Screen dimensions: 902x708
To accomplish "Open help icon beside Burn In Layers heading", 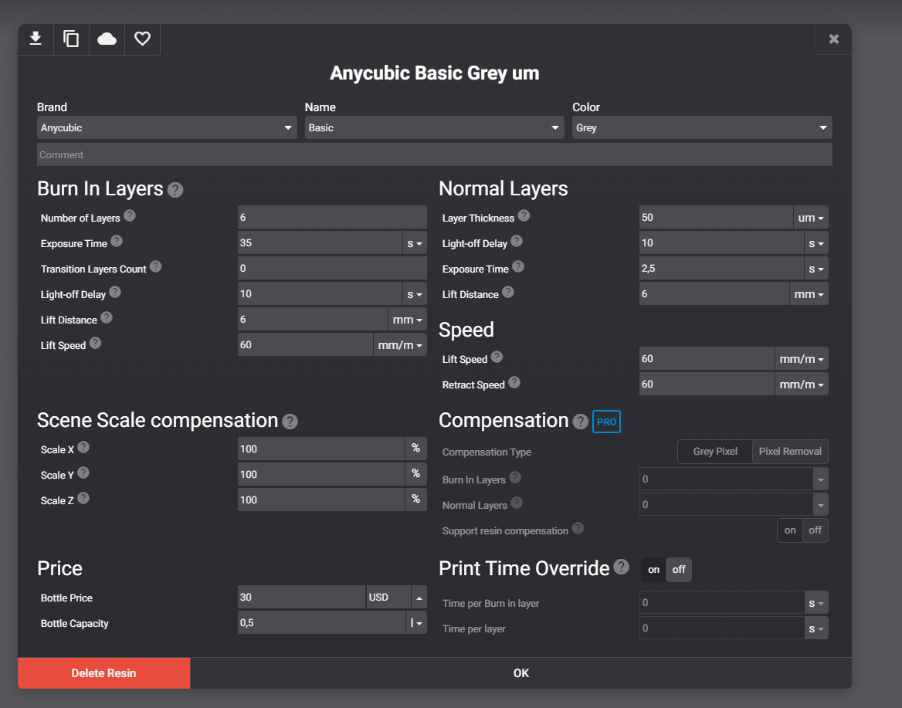I will point(175,190).
